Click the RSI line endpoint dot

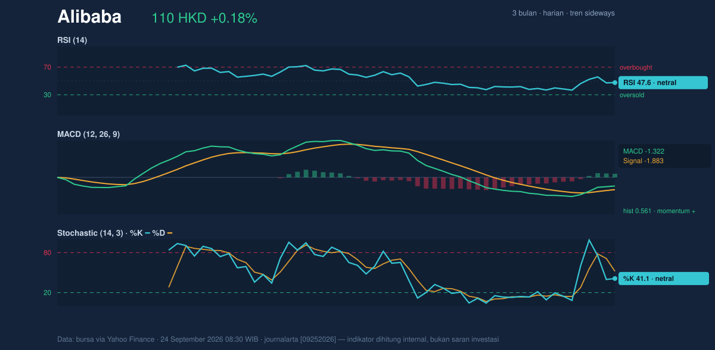point(615,83)
